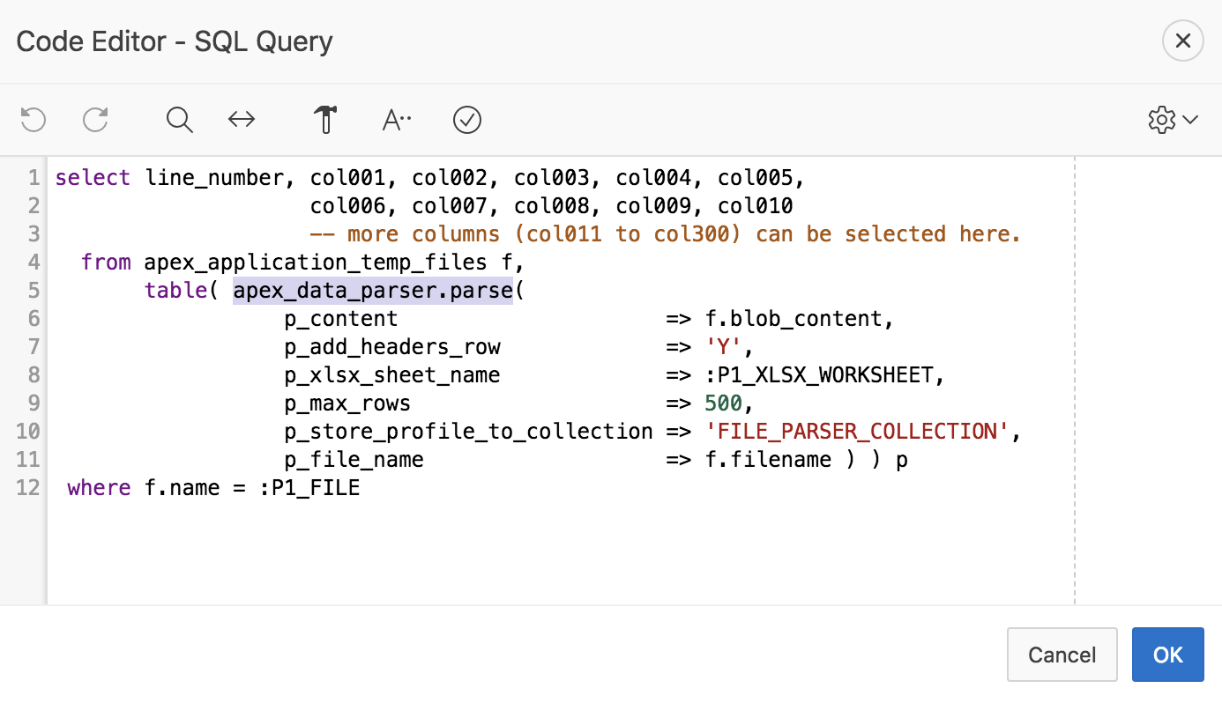Image resolution: width=1222 pixels, height=703 pixels.
Task: Click the double-arrow Replace icon
Action: pos(241,119)
